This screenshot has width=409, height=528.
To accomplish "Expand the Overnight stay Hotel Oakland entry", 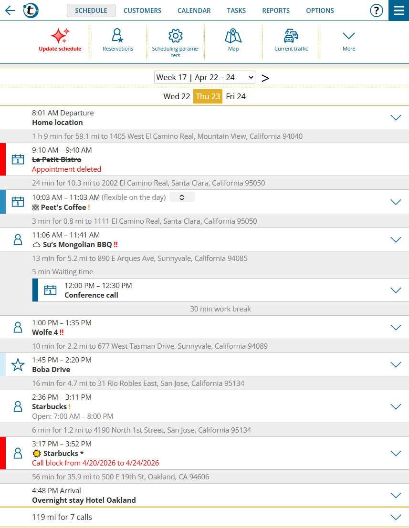I will (x=396, y=496).
